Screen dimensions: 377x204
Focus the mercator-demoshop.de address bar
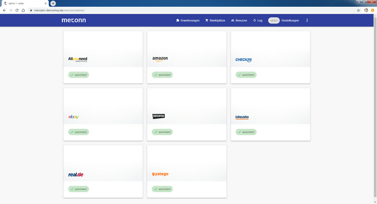(195, 10)
